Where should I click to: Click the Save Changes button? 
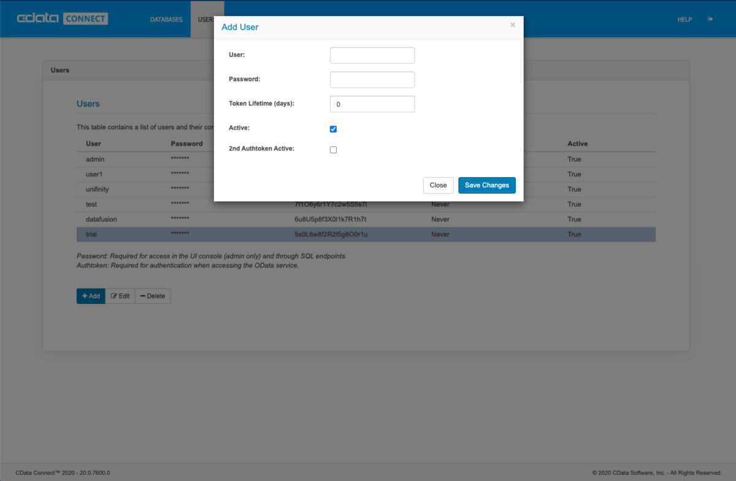click(487, 185)
